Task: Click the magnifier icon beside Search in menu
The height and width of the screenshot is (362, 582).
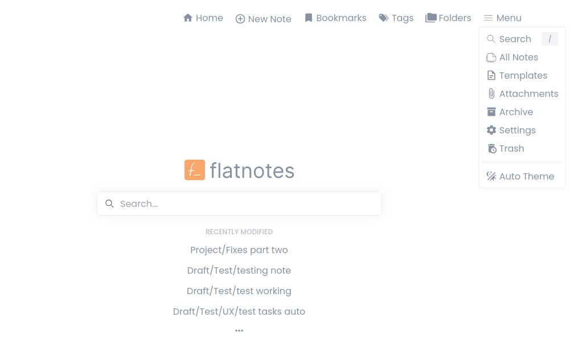Action: click(491, 39)
